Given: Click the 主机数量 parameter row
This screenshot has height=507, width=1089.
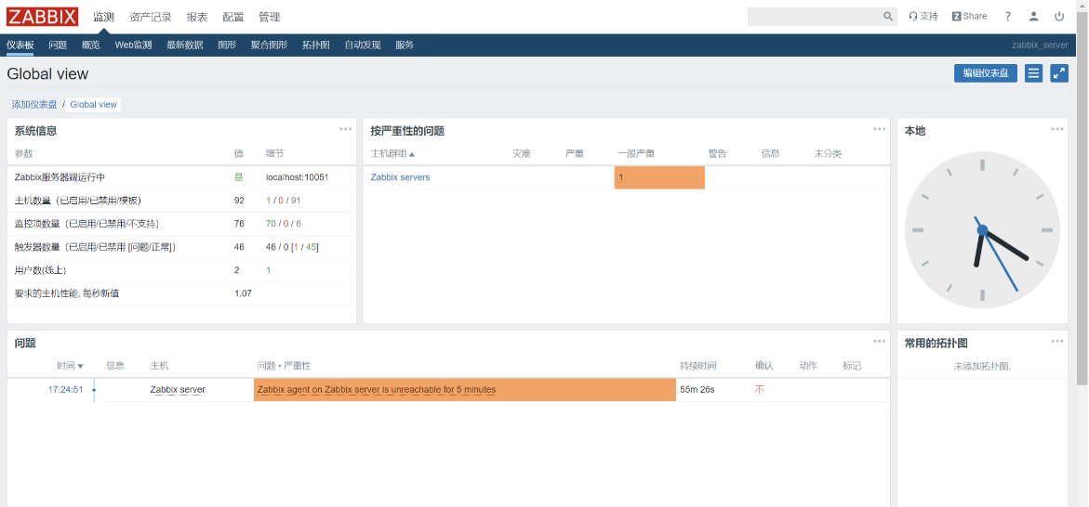Looking at the screenshot, I should point(181,201).
